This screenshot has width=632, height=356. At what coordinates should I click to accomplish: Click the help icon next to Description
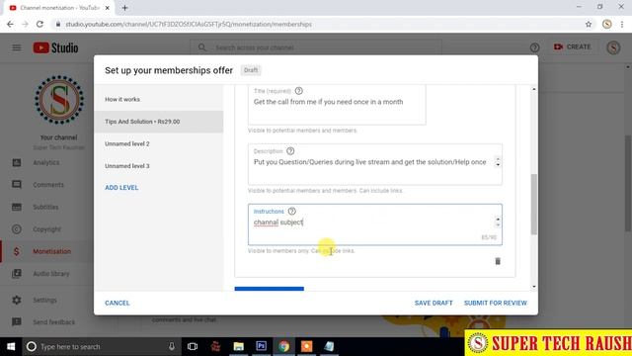click(x=290, y=151)
